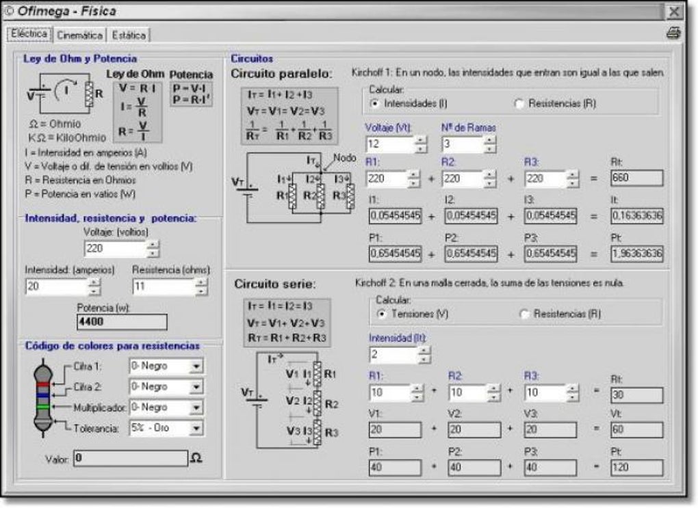Select the Intensidades (I) radio button

click(375, 103)
